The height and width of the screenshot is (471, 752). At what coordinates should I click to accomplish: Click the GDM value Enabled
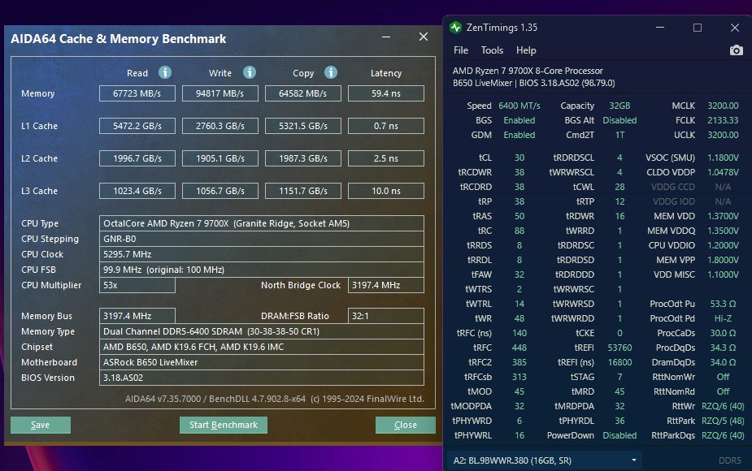(519, 135)
